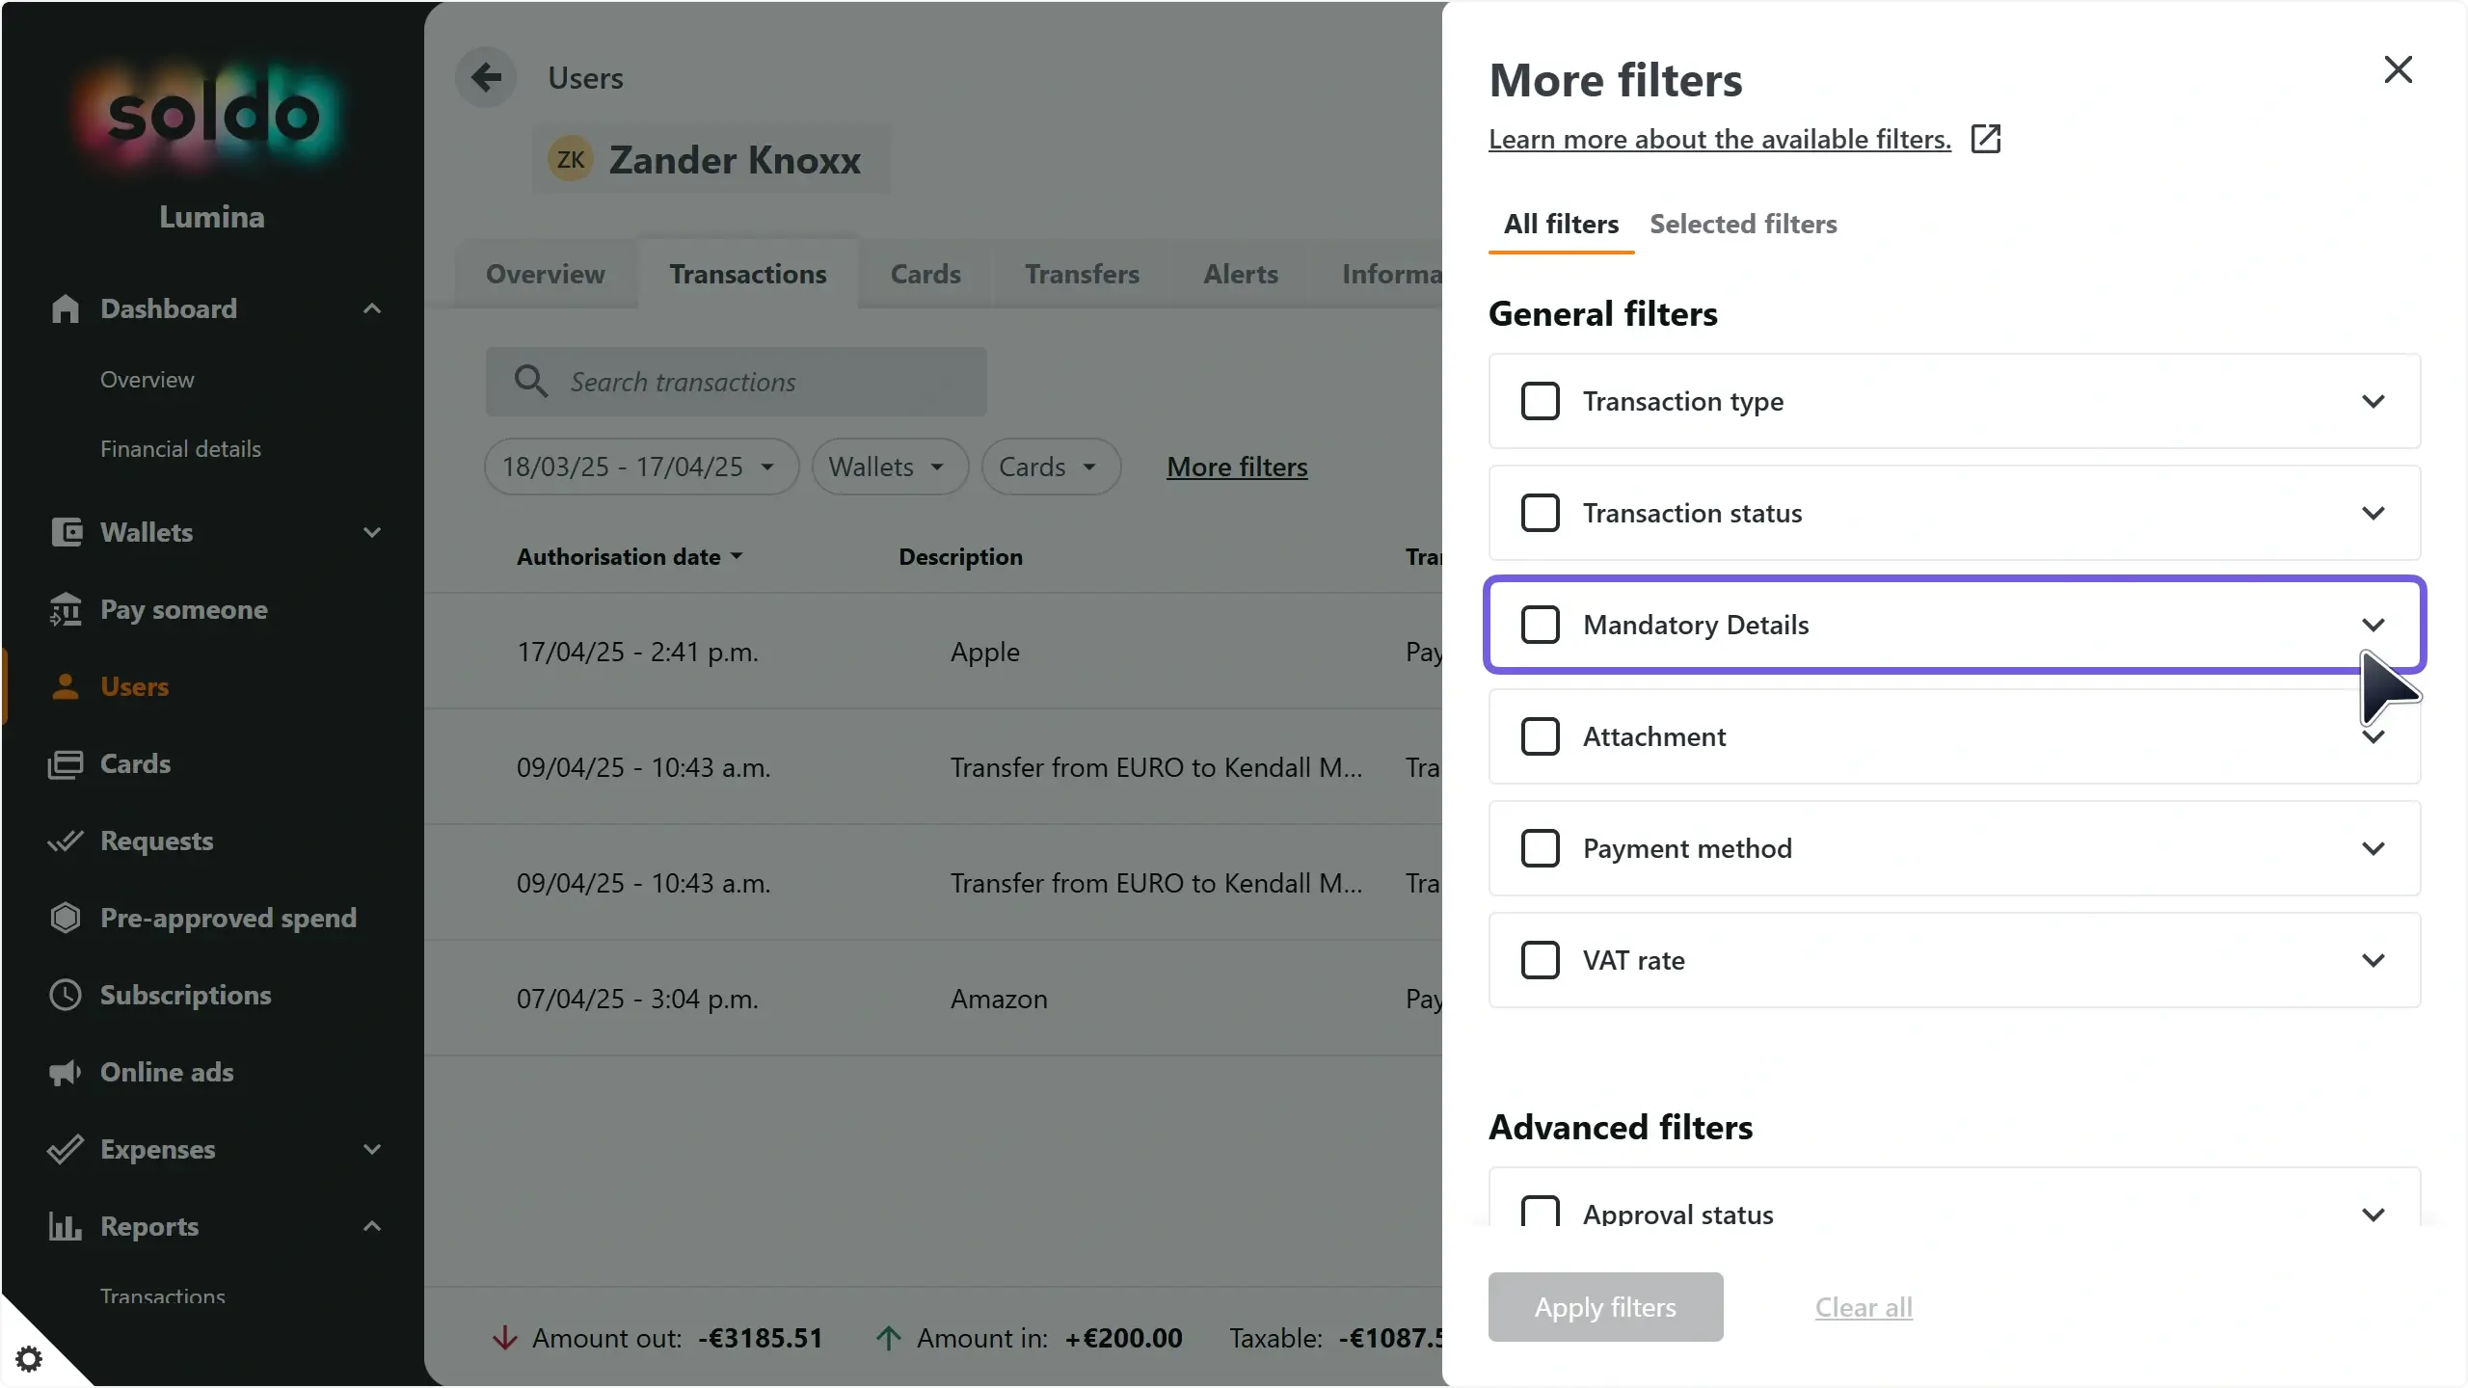This screenshot has width=2468, height=1388.
Task: Click the Pay someone bank icon
Action: 66,609
